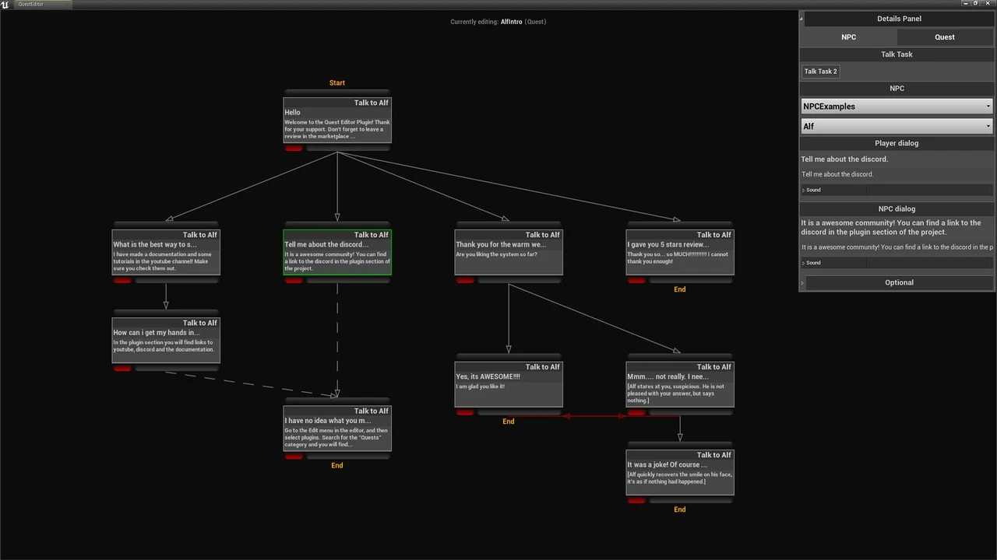Click red pin under 'Thank you for the warm' node
The width and height of the screenshot is (997, 560).
click(465, 281)
